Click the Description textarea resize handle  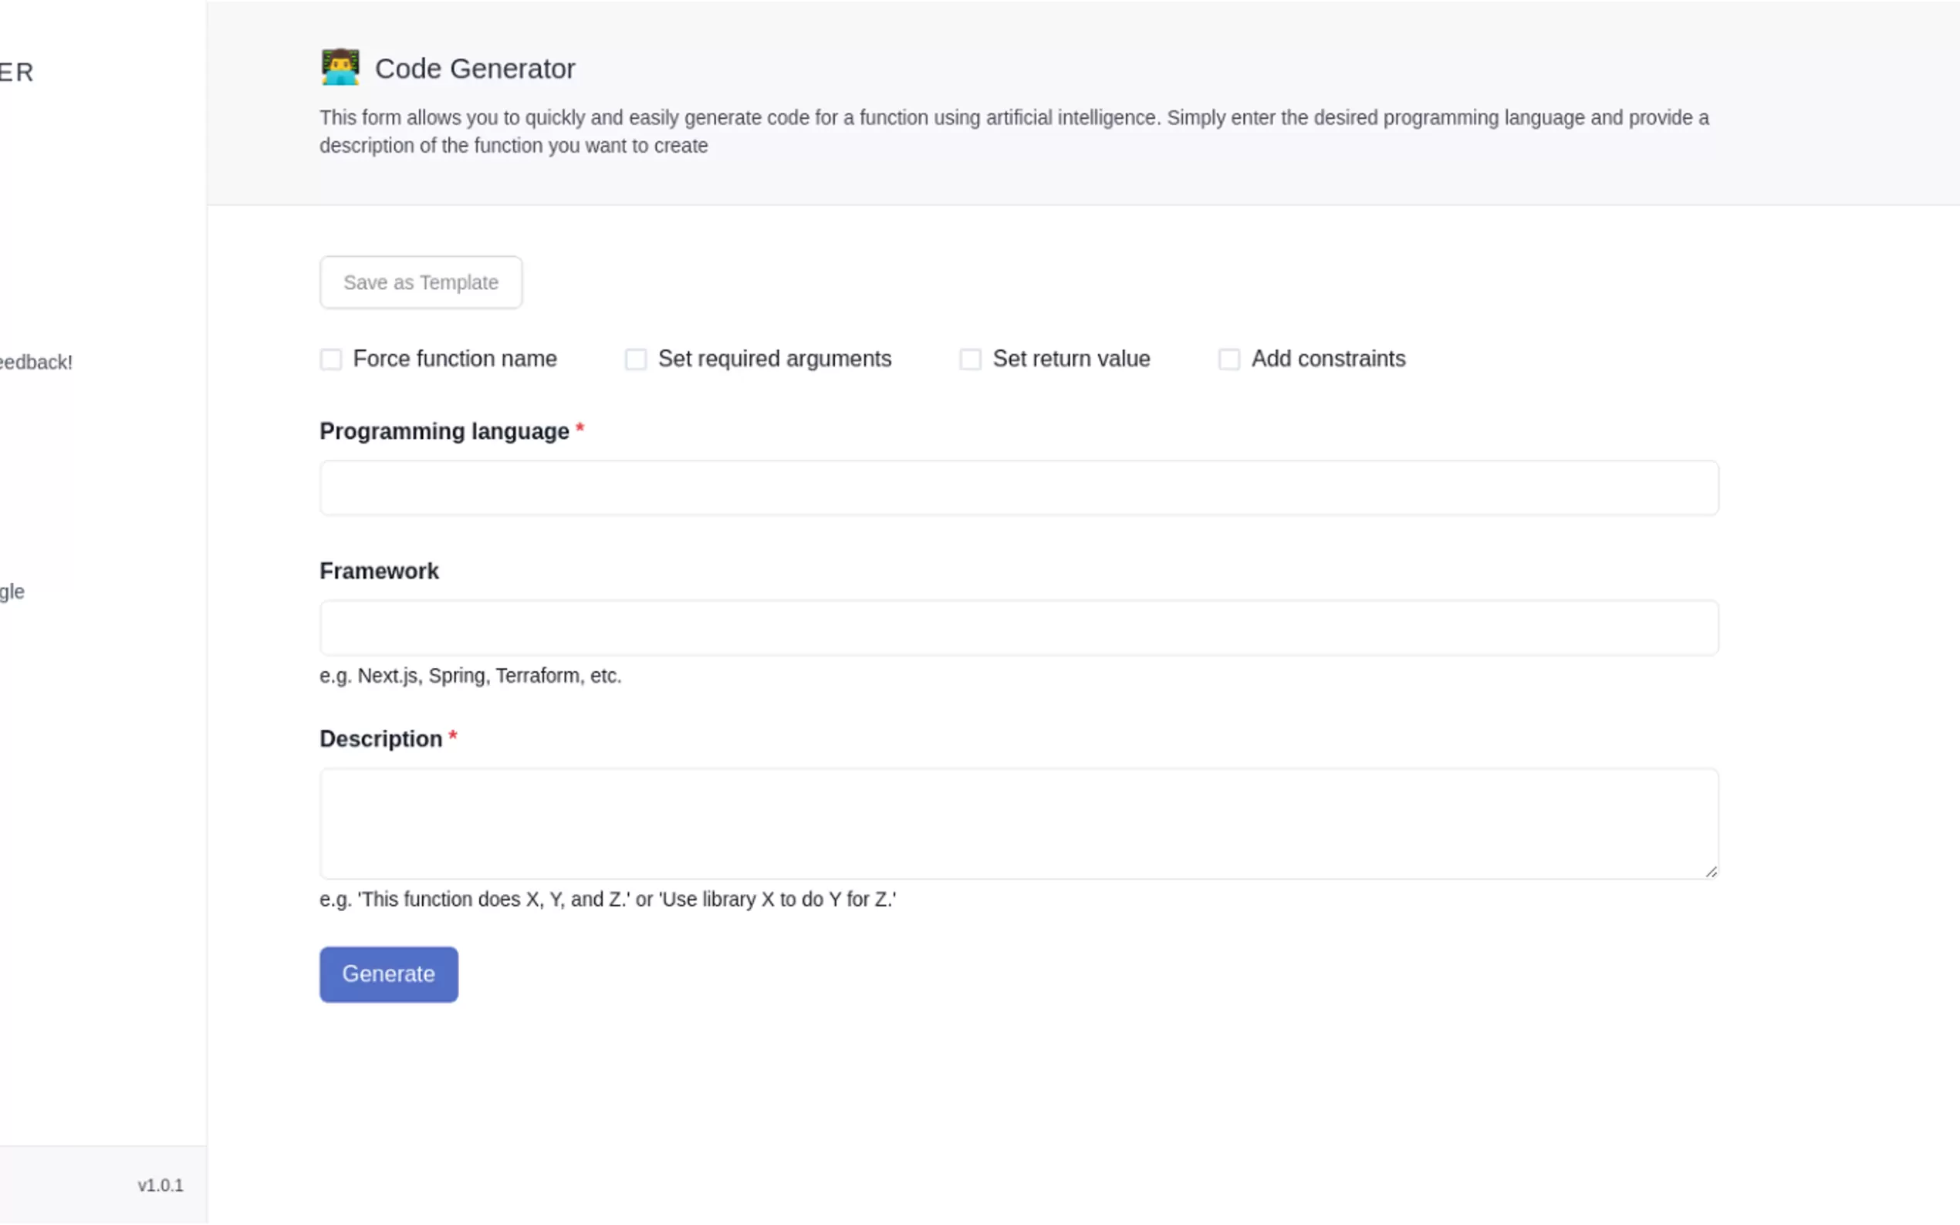point(1711,872)
